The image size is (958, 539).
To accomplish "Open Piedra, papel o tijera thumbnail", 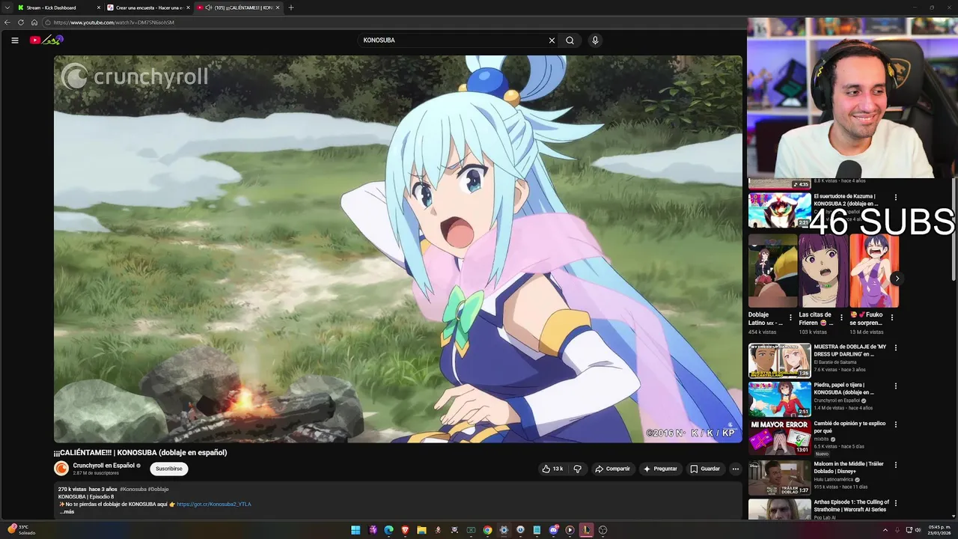I will pyautogui.click(x=780, y=399).
